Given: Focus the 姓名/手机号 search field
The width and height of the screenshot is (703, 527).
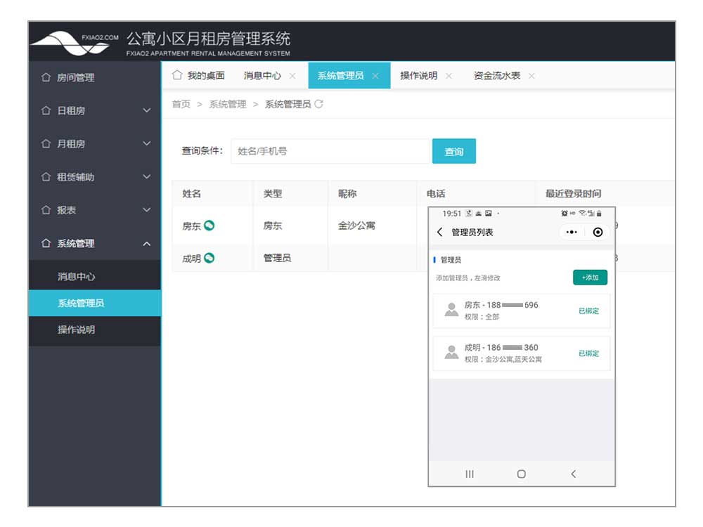Looking at the screenshot, I should 330,151.
